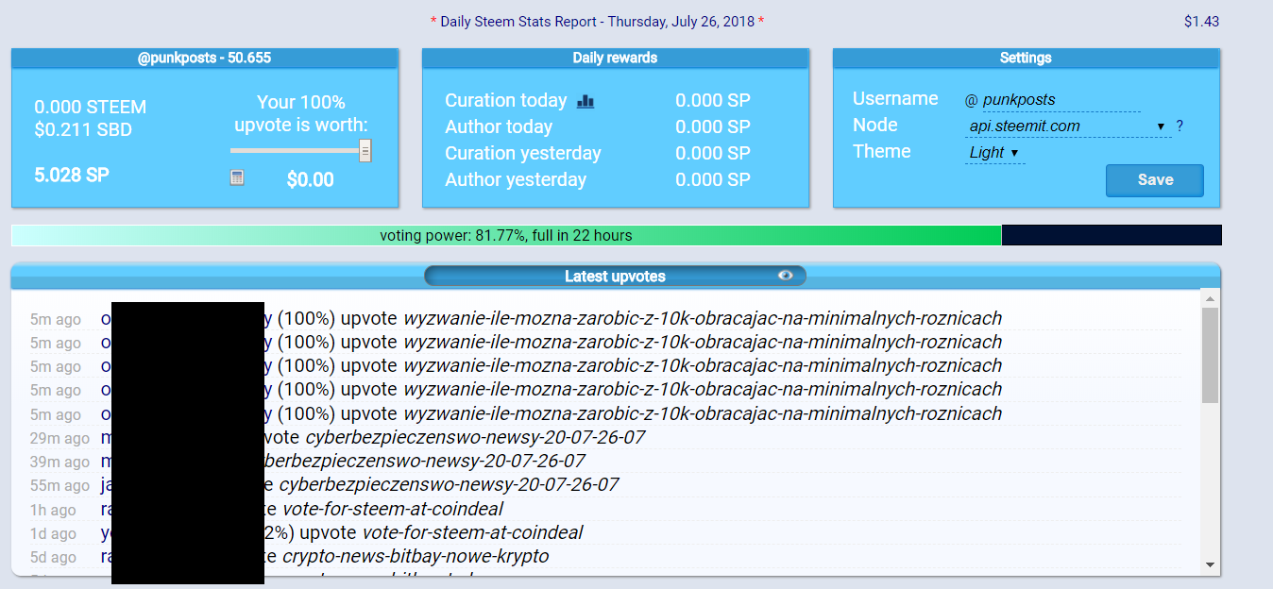Open the Theme dropdown set to Light

coord(994,152)
